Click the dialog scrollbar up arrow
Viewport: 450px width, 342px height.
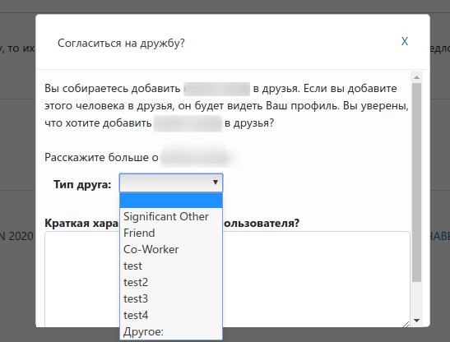[417, 77]
